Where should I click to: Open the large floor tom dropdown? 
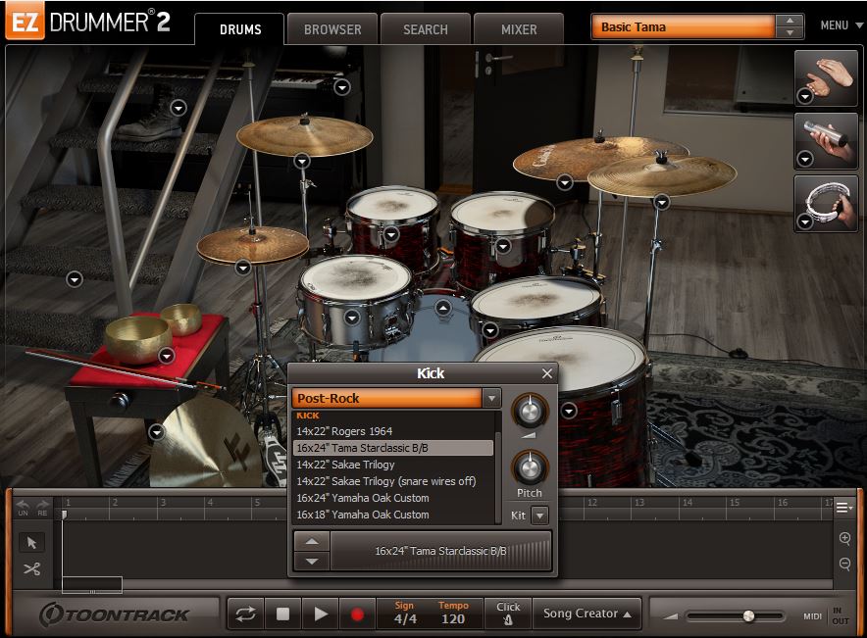(x=569, y=411)
